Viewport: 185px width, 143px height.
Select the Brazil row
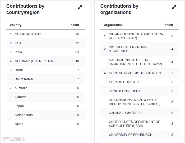pyautogui.click(x=19, y=70)
